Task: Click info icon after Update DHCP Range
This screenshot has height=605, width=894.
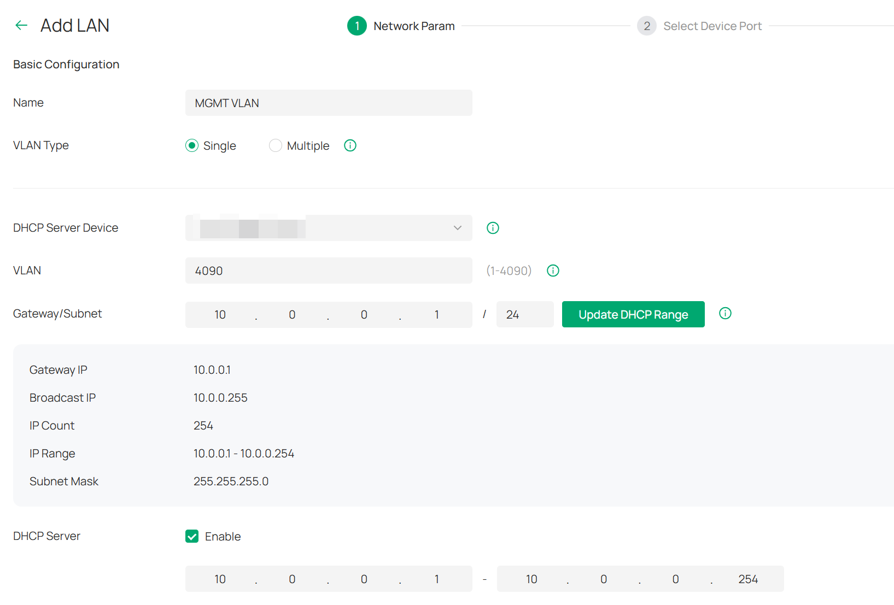Action: point(725,313)
